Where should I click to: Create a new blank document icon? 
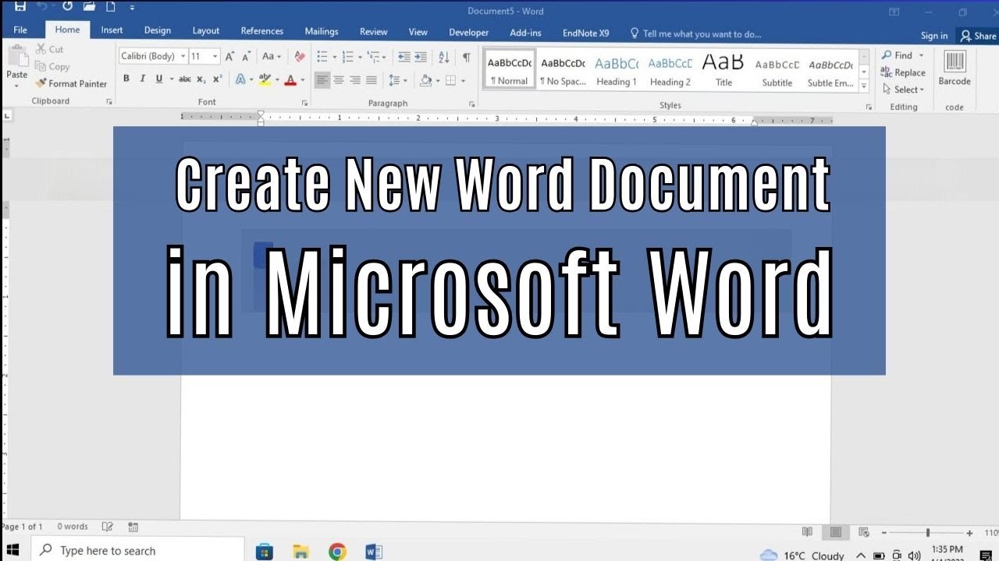[111, 7]
